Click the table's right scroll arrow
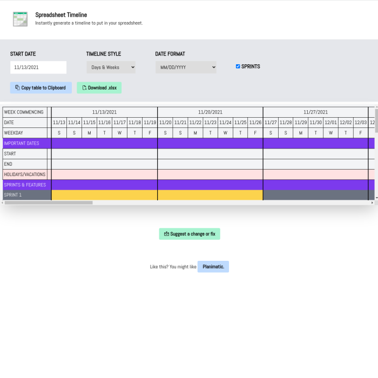The image size is (378, 378). [372, 202]
